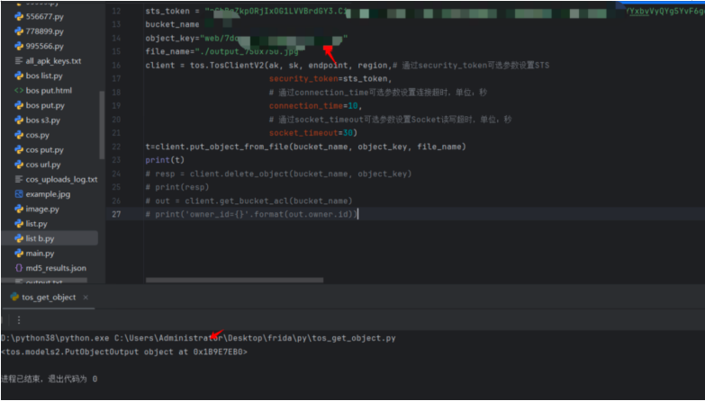Click Python icon beside main.py
Viewport: 705px width, 401px height.
pyautogui.click(x=19, y=254)
